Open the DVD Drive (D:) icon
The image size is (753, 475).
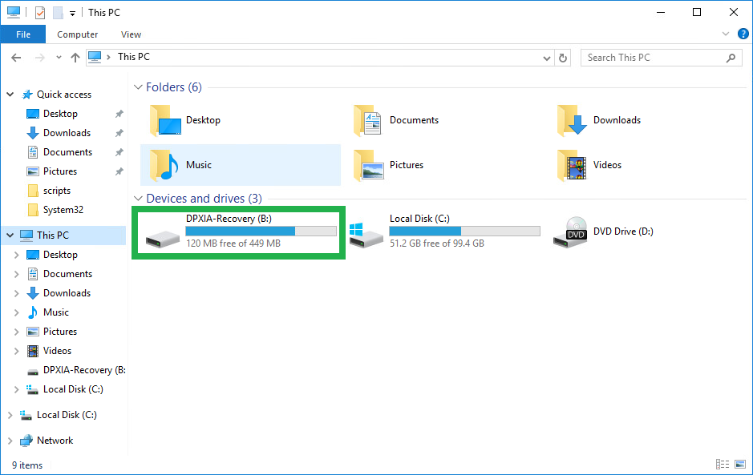coord(569,231)
